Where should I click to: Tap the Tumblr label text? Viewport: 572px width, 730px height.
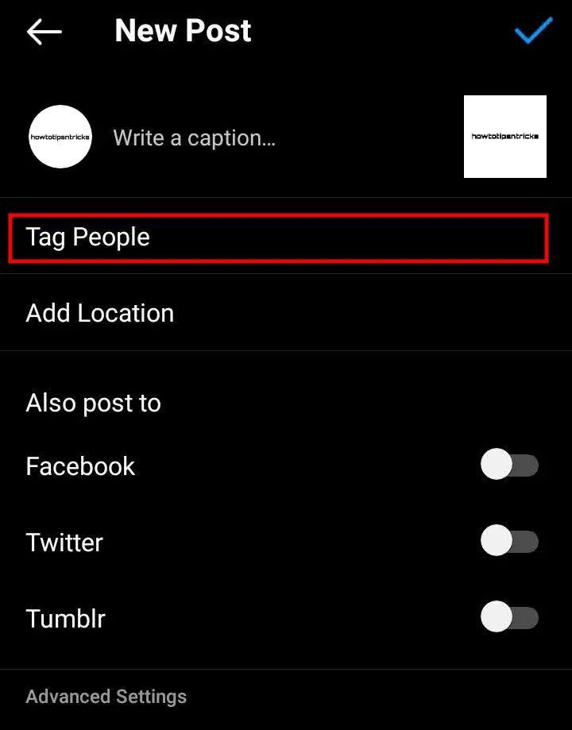65,619
